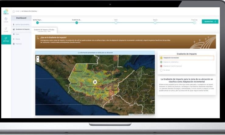Open the Clima section in left rail
This screenshot has width=225, height=135.
[6, 30]
